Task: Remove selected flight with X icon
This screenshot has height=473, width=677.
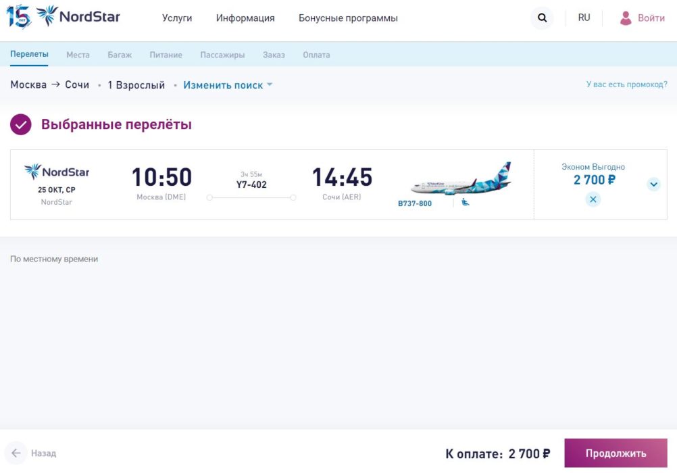Action: coord(593,199)
